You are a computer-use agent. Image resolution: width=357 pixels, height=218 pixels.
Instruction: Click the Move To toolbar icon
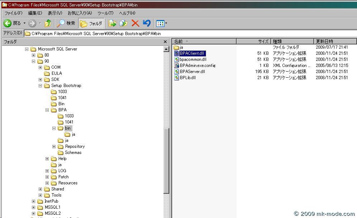click(x=112, y=23)
